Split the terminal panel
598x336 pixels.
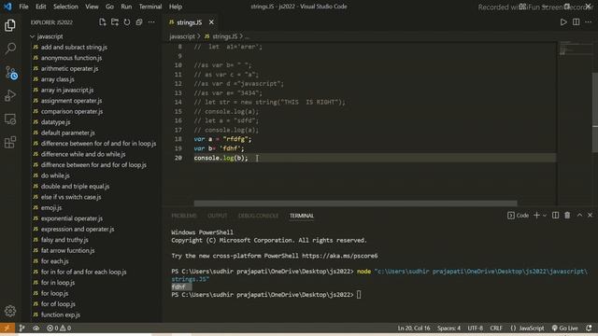coord(555,216)
